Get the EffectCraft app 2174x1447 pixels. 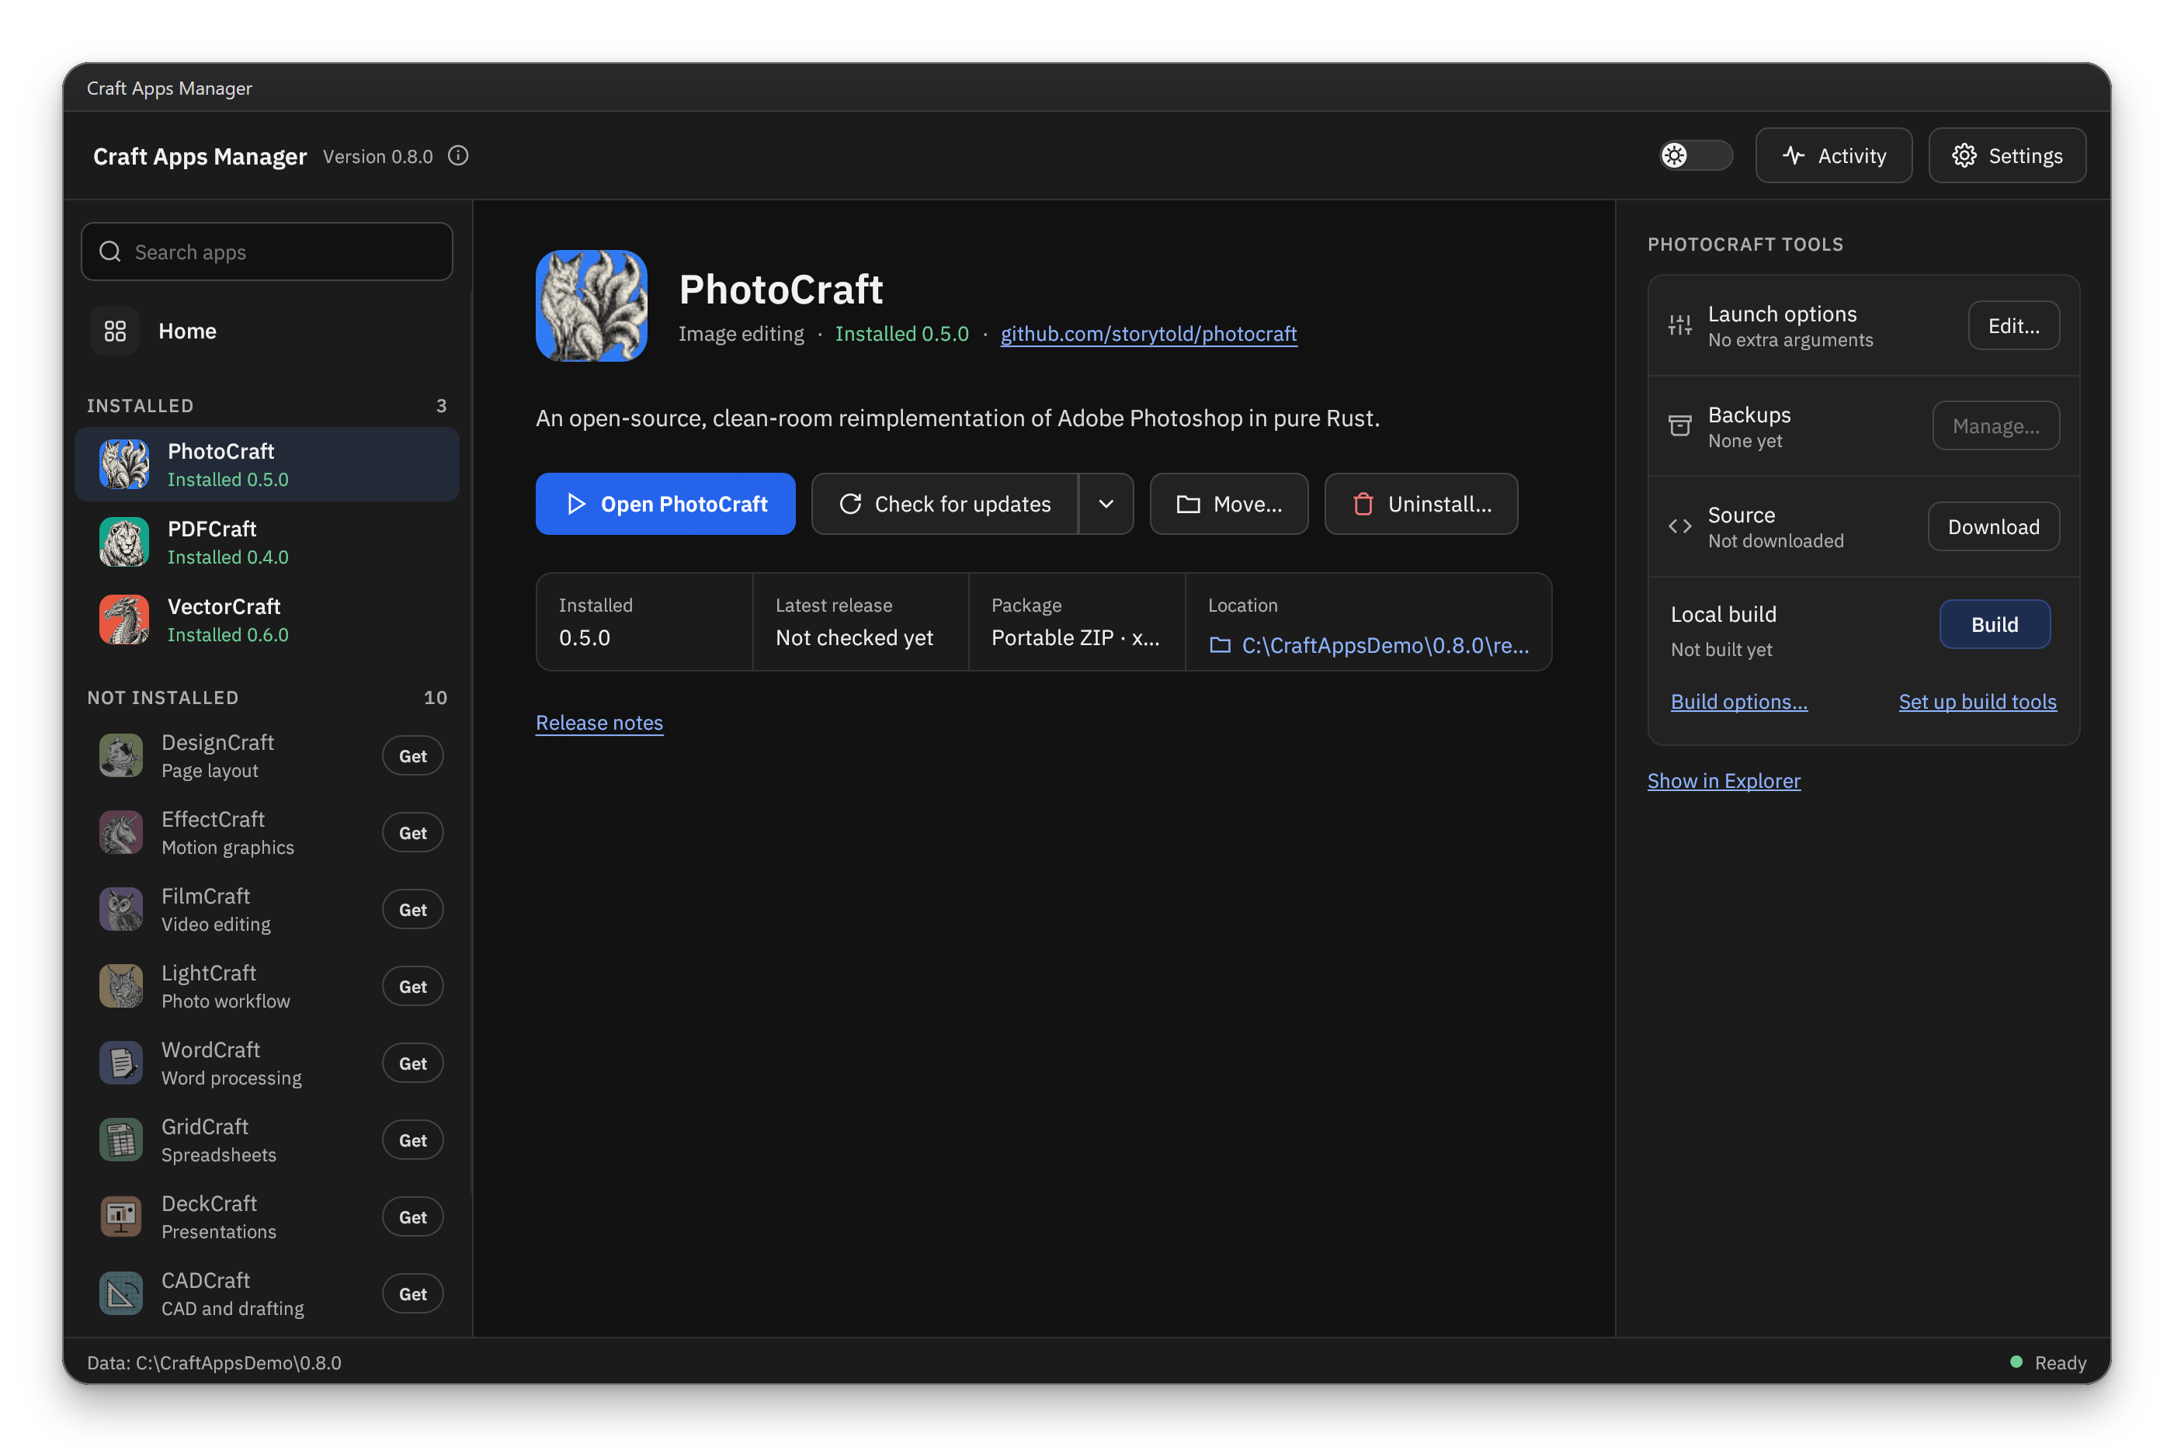[x=412, y=832]
